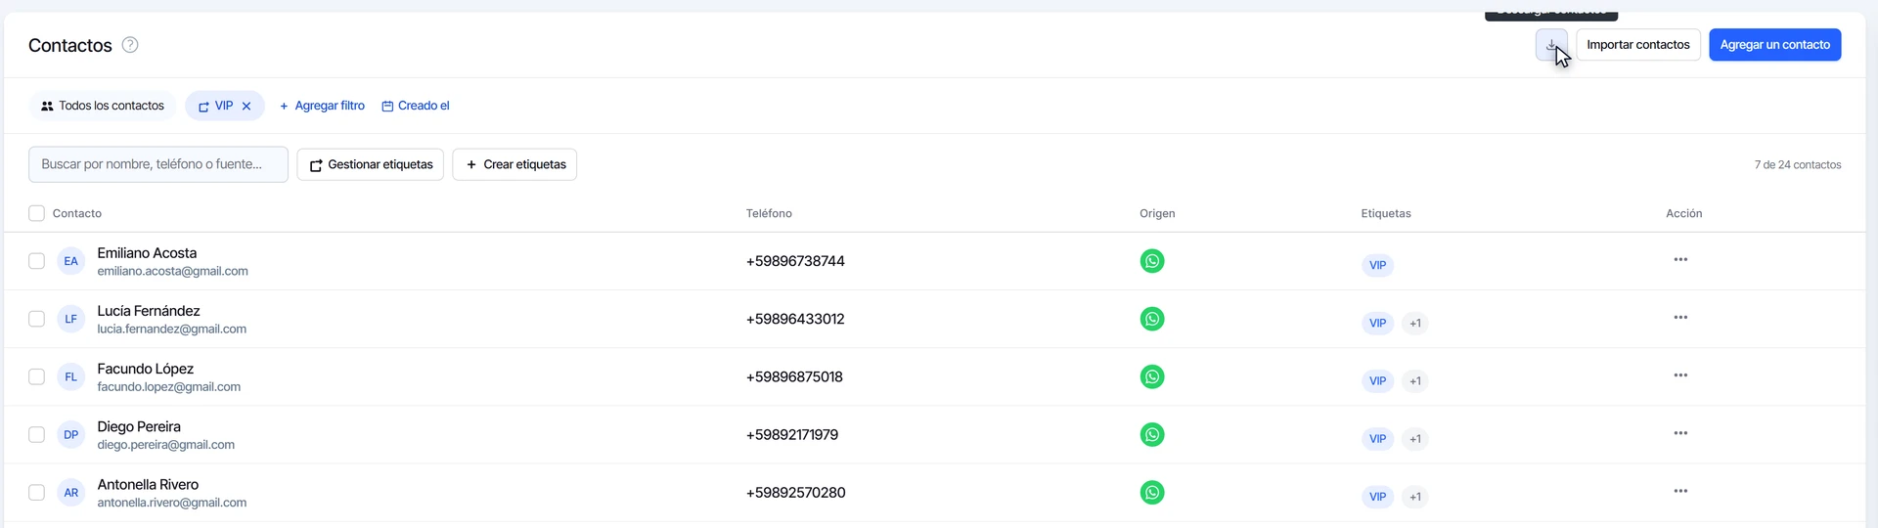Click the name Facundo López
The width and height of the screenshot is (1878, 528).
[146, 369]
